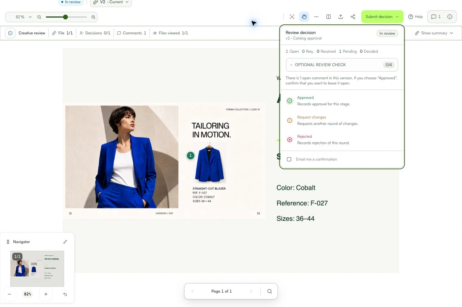
Task: Open the comments count bubble button
Action: pos(436,17)
